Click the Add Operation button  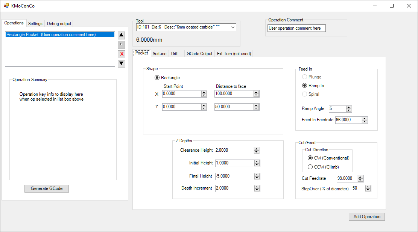[x=367, y=217]
